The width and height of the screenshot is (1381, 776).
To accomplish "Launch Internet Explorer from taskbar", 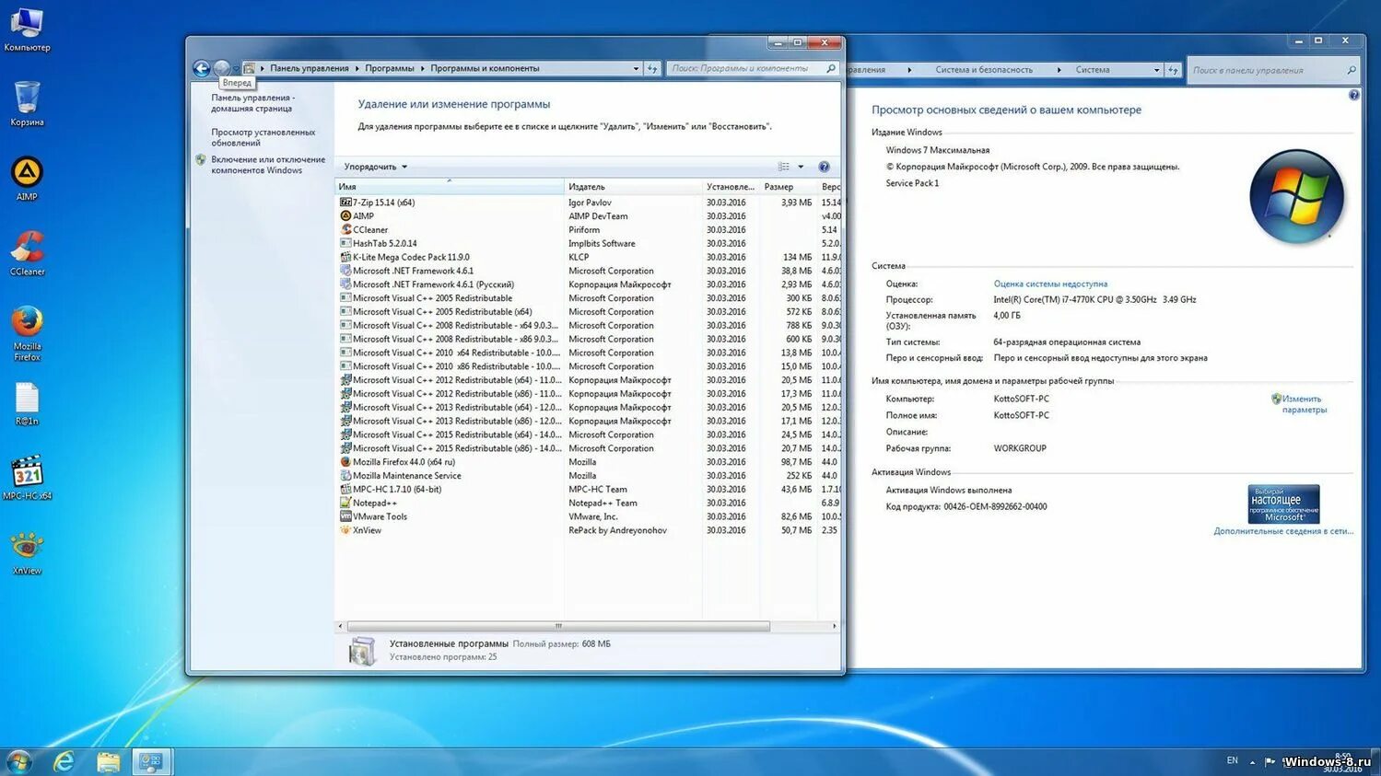I will pyautogui.click(x=63, y=761).
